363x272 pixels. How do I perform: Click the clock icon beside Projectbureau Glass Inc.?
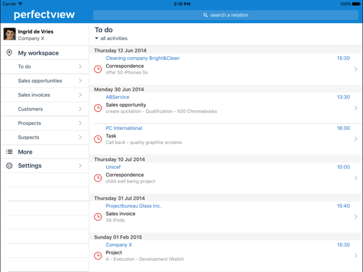[x=98, y=217]
